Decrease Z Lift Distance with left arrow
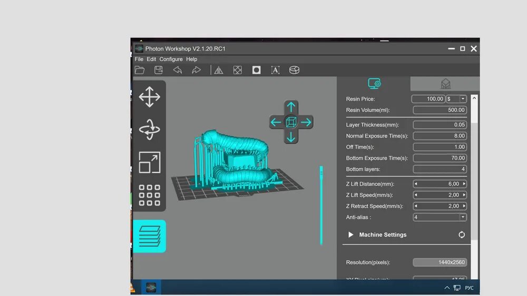This screenshot has width=527, height=296. 416,184
